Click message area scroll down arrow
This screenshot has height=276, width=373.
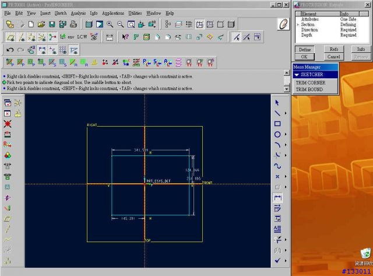tap(287, 89)
